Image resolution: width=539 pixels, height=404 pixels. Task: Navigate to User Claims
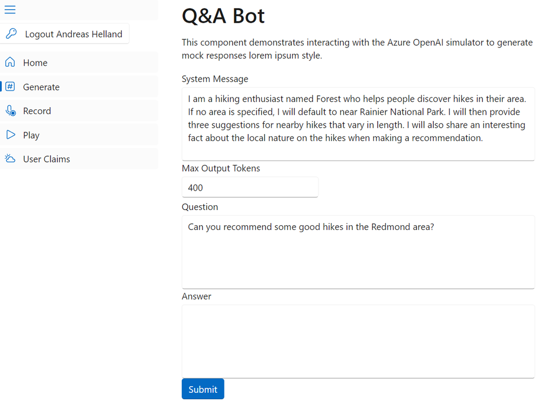pos(46,159)
